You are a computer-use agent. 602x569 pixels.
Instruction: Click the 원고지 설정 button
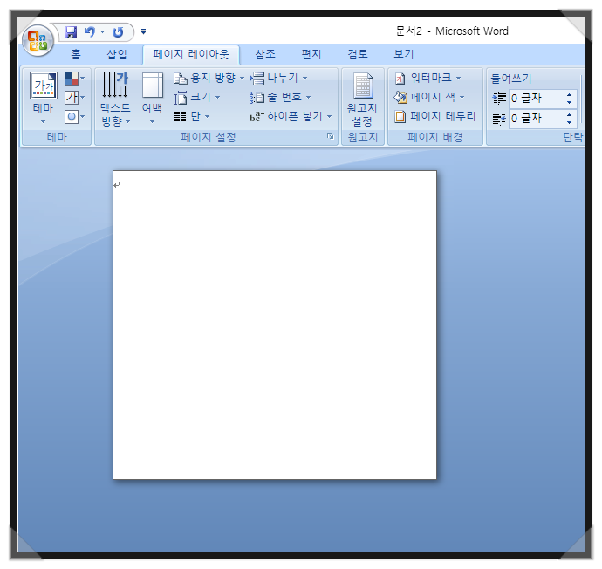[362, 99]
